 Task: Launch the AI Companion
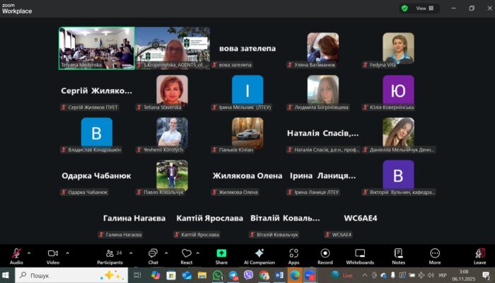tap(259, 254)
